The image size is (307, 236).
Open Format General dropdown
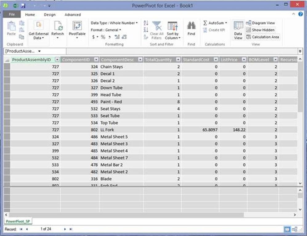click(x=106, y=30)
